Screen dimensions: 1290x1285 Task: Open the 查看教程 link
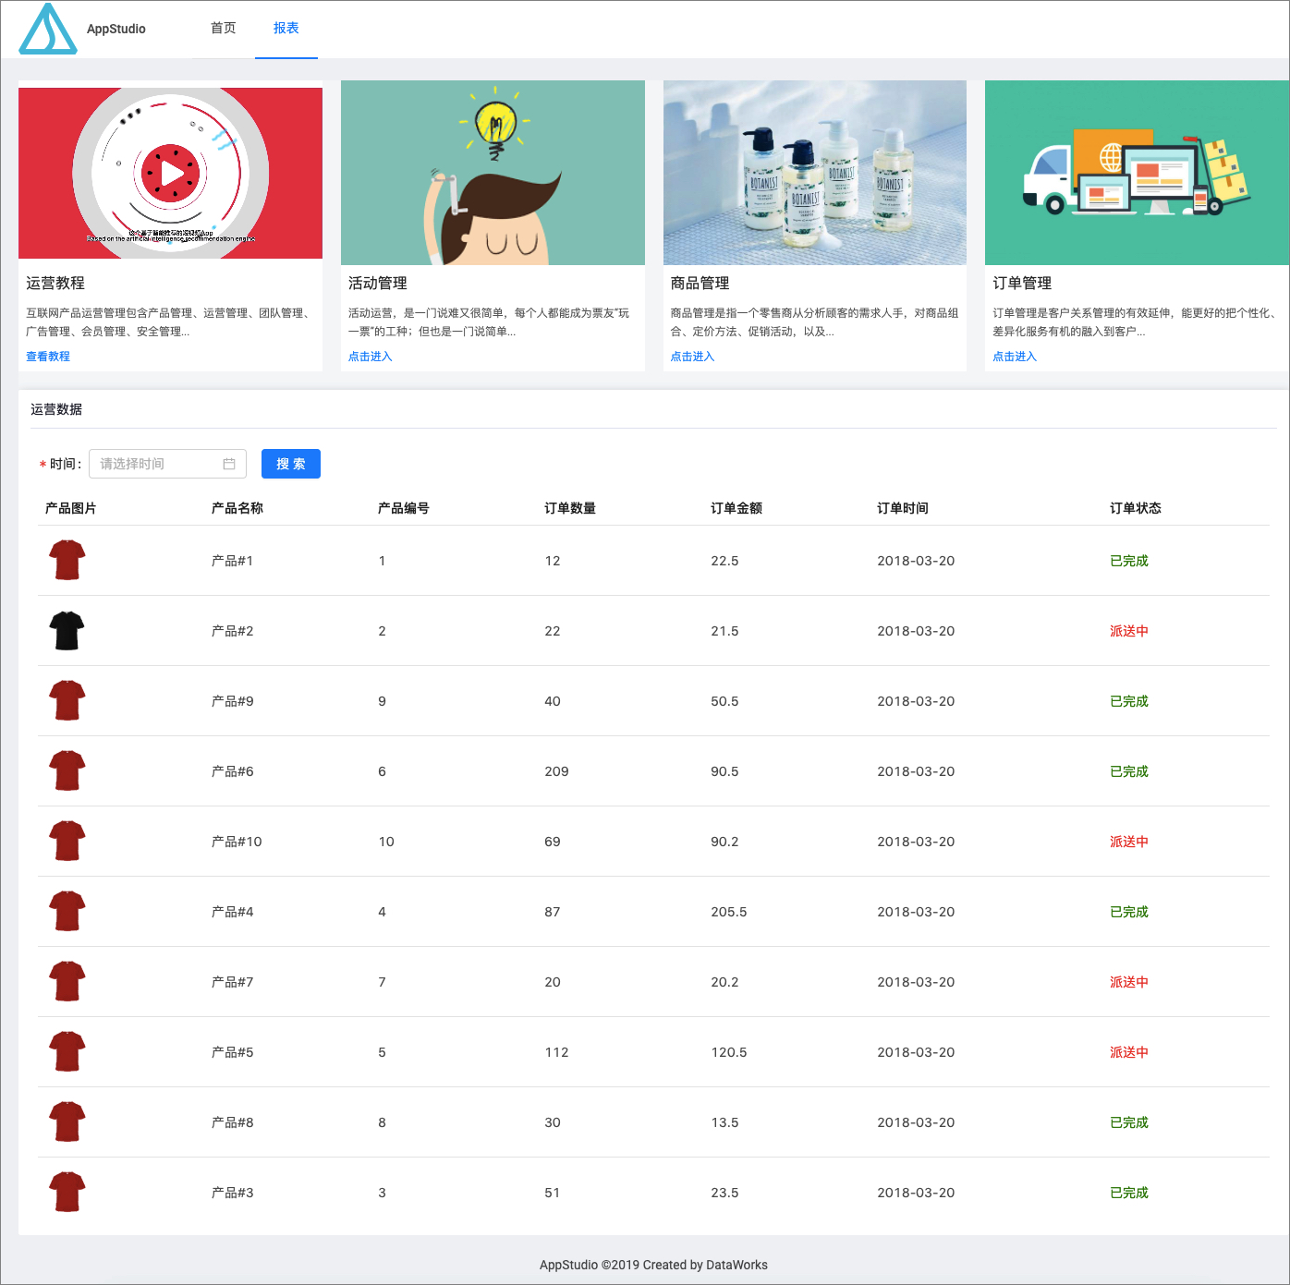click(x=48, y=357)
